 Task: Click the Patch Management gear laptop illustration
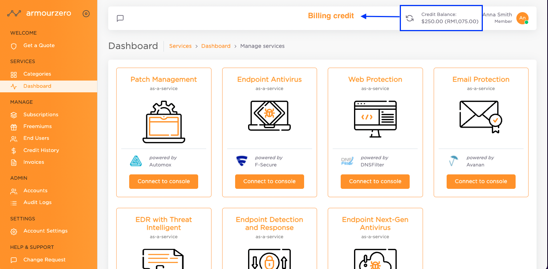coord(164,122)
